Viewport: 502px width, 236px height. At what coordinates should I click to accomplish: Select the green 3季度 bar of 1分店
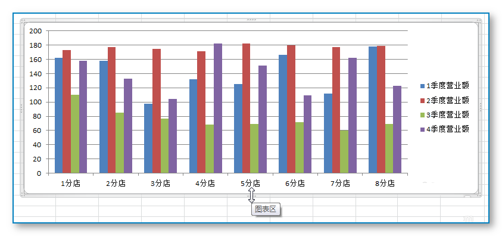coord(75,134)
